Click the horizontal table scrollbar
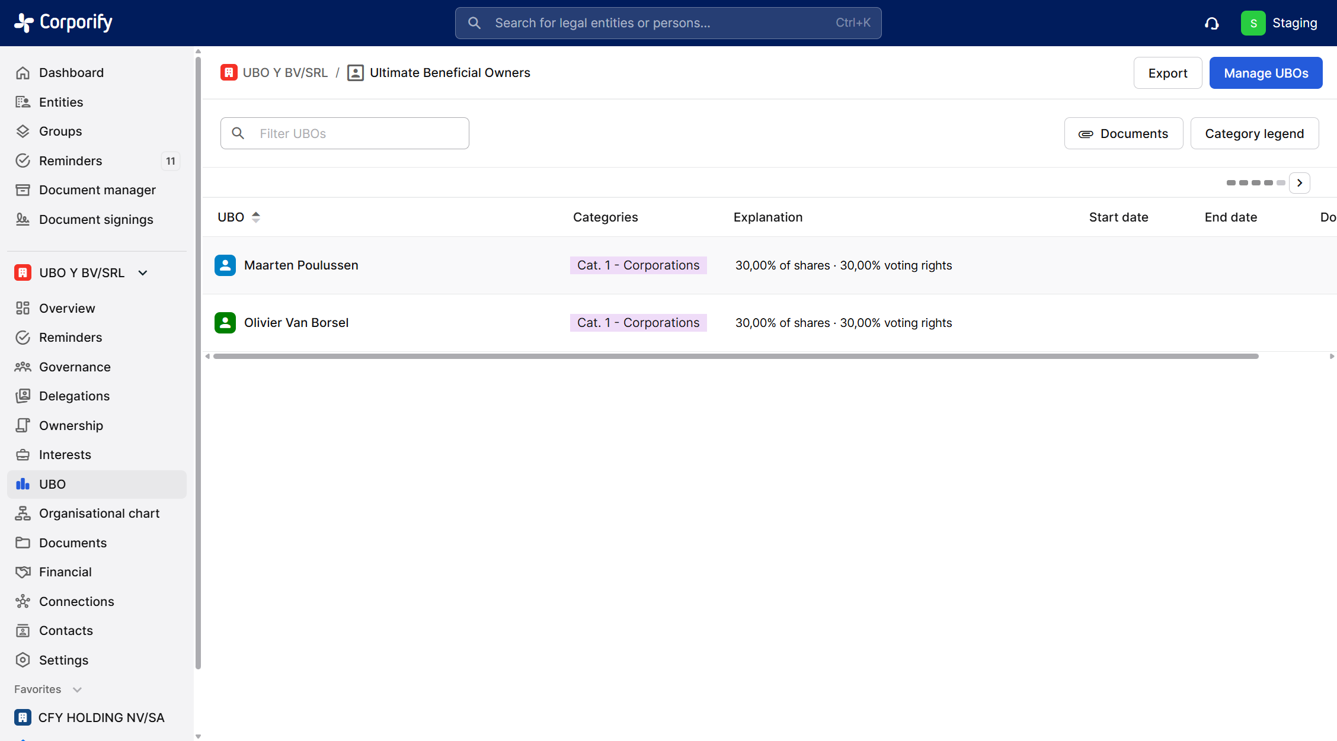Image resolution: width=1337 pixels, height=741 pixels. pos(735,357)
